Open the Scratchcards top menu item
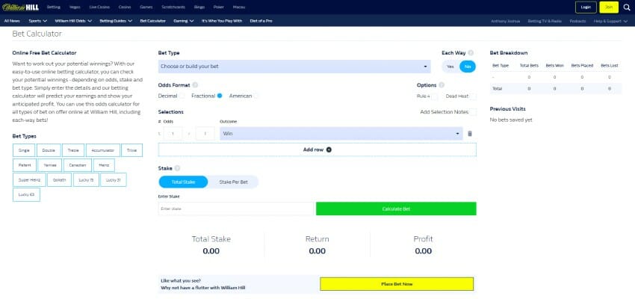Image resolution: width=635 pixels, height=299 pixels. coord(173,7)
